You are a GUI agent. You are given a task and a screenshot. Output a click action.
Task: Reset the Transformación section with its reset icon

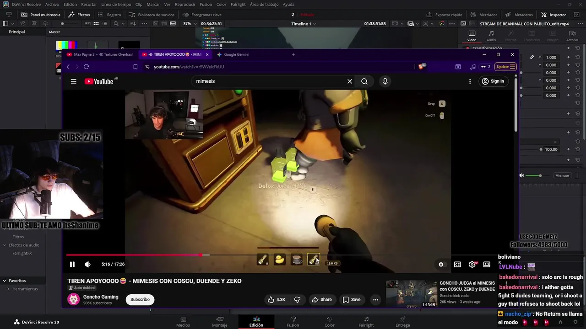578,48
